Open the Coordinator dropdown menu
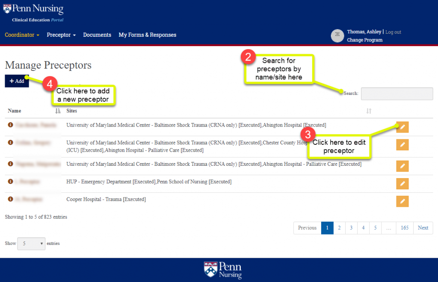The height and width of the screenshot is (282, 438). [x=22, y=35]
